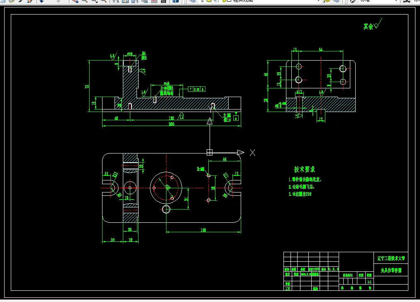Screen dimensions: 420x302
Task: Select the '技术要求' heading text
Action: pyautogui.click(x=305, y=169)
